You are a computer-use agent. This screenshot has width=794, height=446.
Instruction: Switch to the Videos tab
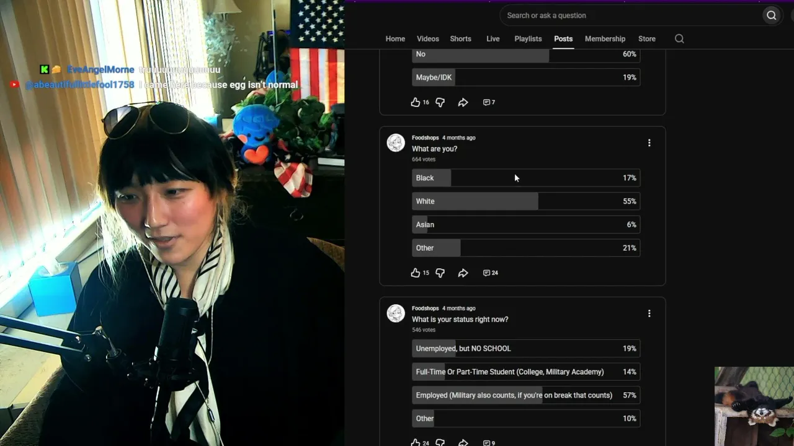point(427,38)
